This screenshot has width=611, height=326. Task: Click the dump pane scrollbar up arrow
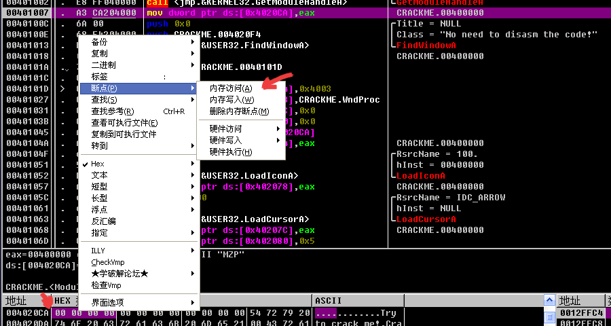click(549, 301)
